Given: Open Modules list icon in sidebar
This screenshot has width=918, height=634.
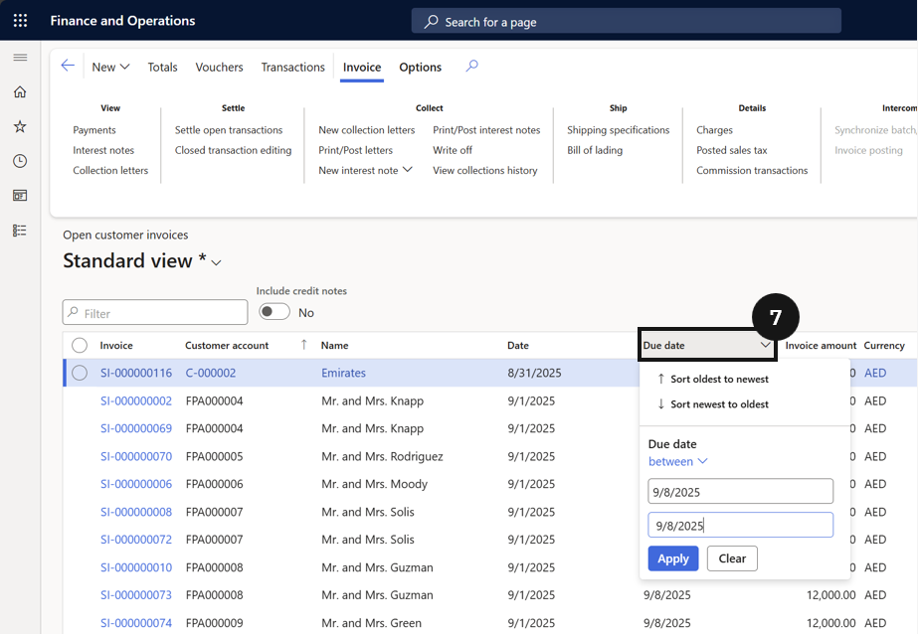Looking at the screenshot, I should coord(21,231).
